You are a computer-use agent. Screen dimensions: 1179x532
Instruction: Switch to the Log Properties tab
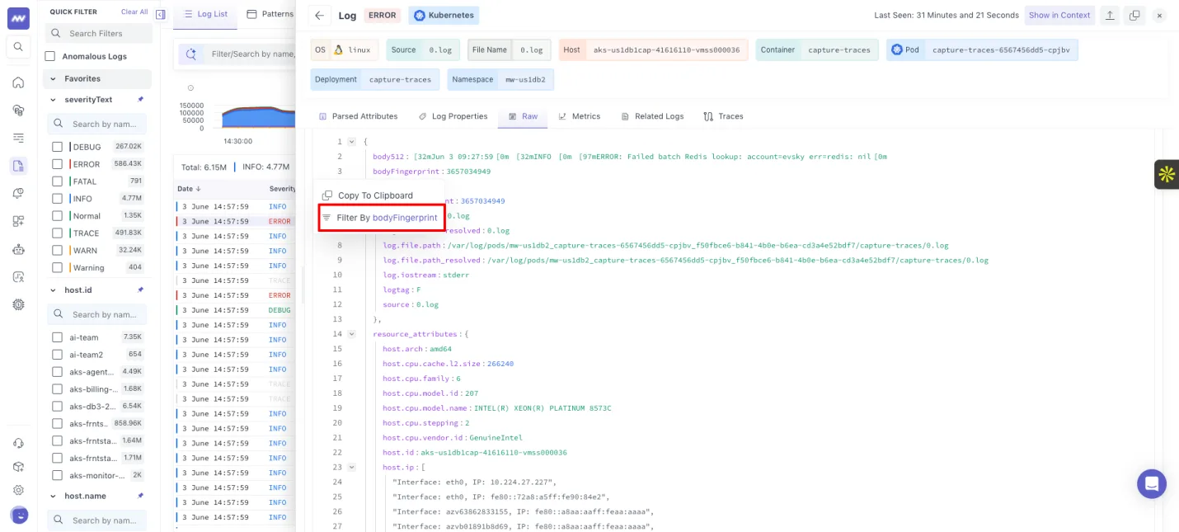point(453,116)
